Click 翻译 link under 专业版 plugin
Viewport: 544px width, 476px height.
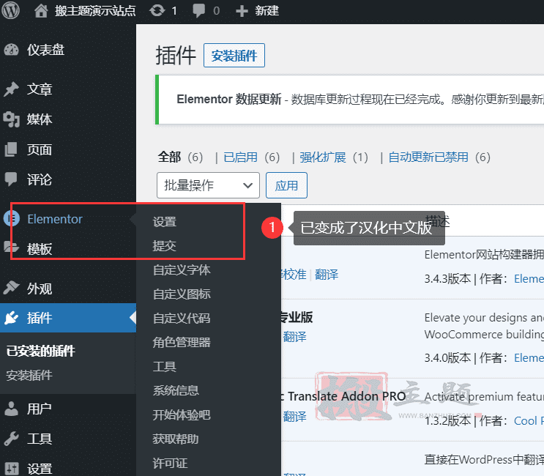(x=295, y=337)
